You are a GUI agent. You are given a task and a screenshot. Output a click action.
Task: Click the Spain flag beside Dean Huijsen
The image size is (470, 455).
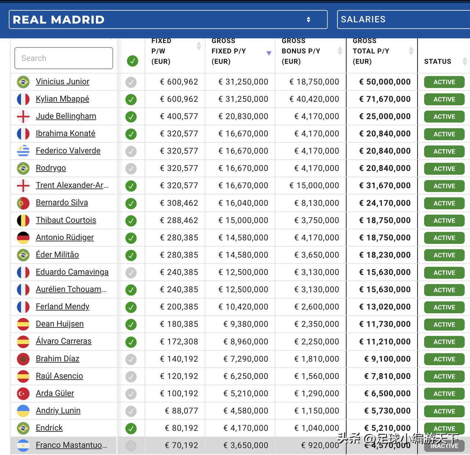click(x=23, y=324)
